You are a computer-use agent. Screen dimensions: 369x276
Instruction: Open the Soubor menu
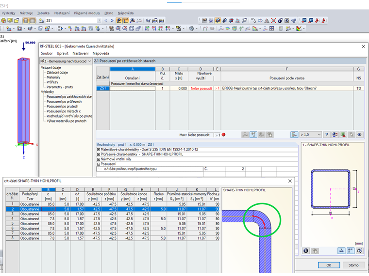(47, 53)
